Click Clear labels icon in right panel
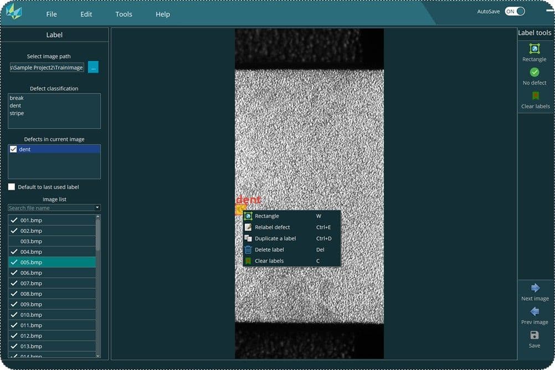 tap(535, 96)
